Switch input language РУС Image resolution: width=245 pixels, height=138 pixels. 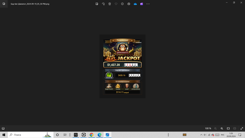[x=223, y=135]
